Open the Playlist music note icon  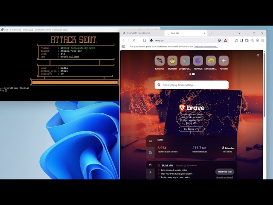point(236,41)
